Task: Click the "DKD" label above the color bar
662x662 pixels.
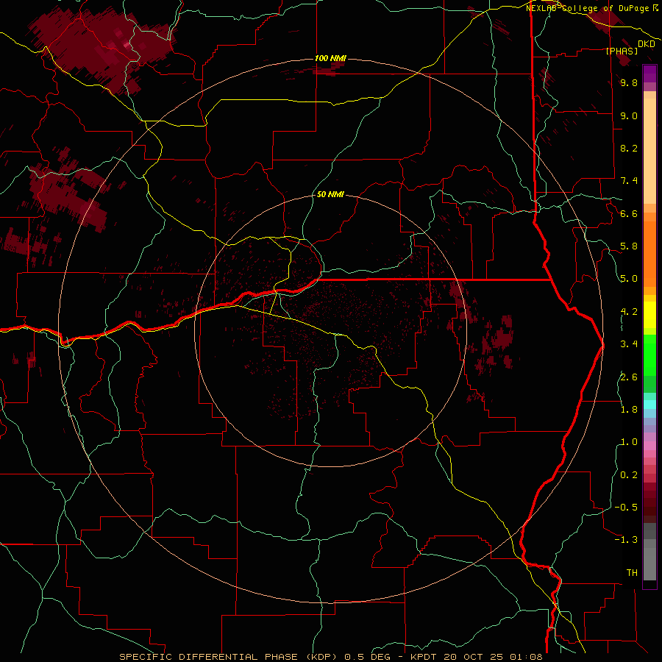Action: coord(646,43)
